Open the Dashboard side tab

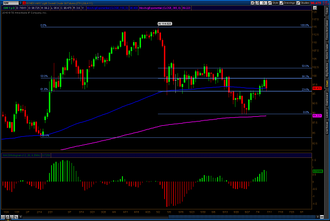327,99
